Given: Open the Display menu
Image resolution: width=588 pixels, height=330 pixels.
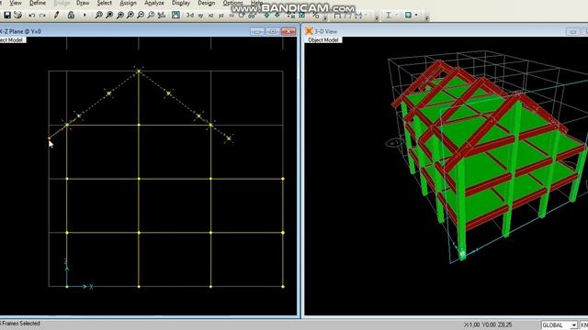Looking at the screenshot, I should (181, 3).
